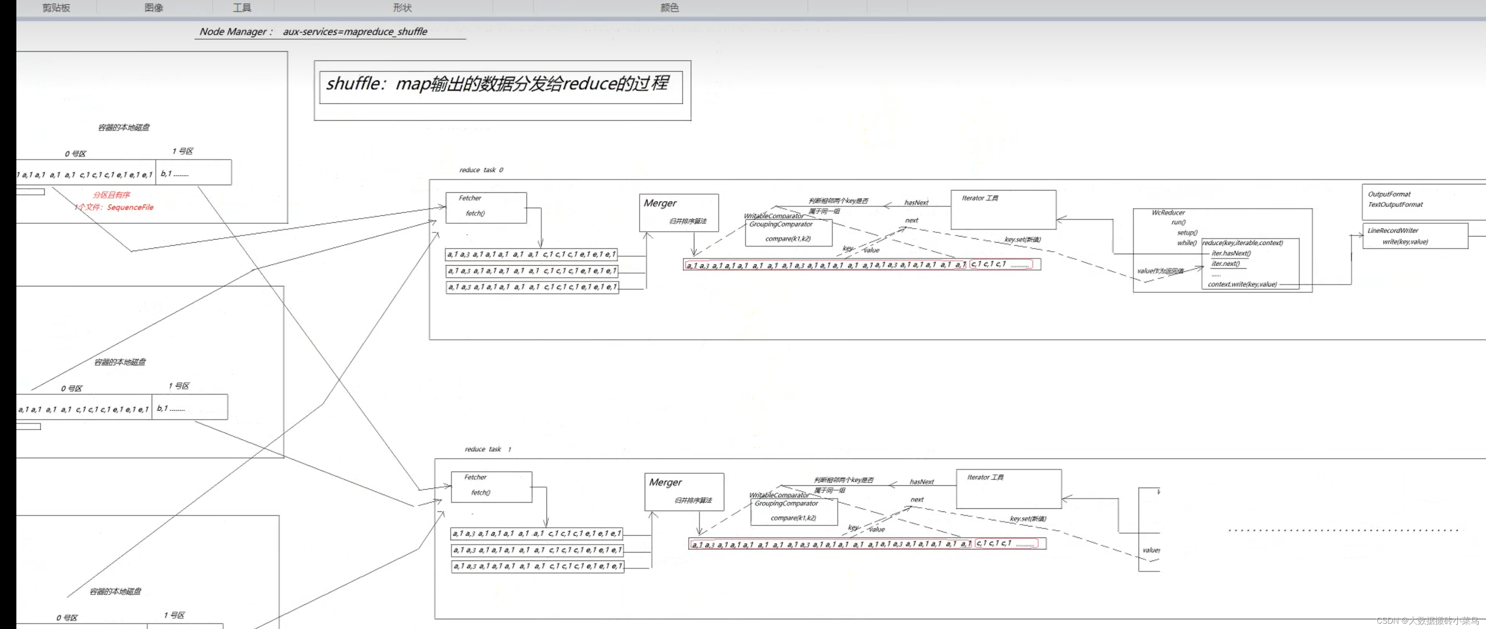Click the 'WcReducer' class name

[x=1168, y=213]
